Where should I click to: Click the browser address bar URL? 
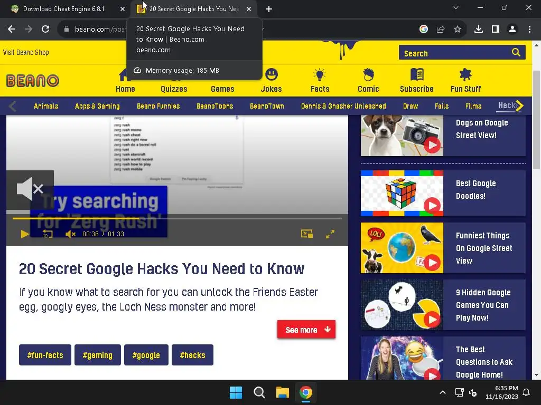click(100, 30)
